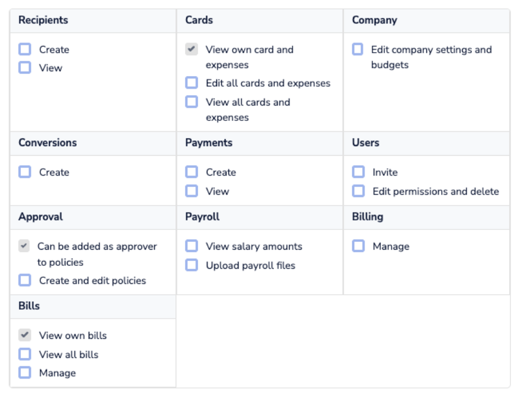The height and width of the screenshot is (394, 518).
Task: Check View all cards and expenses
Action: pos(191,102)
